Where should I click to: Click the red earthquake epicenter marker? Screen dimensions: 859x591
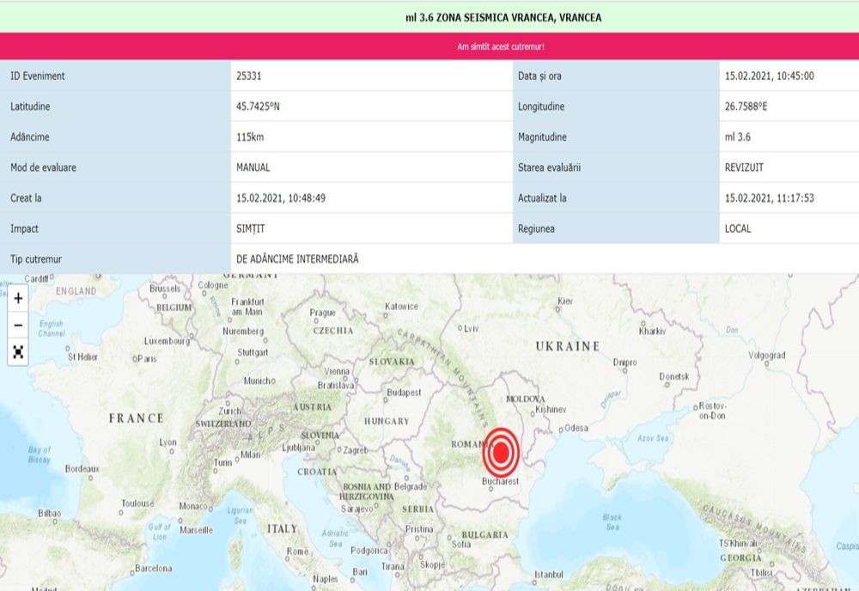(x=501, y=452)
